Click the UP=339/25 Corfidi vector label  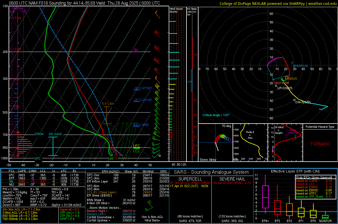pos(285,88)
